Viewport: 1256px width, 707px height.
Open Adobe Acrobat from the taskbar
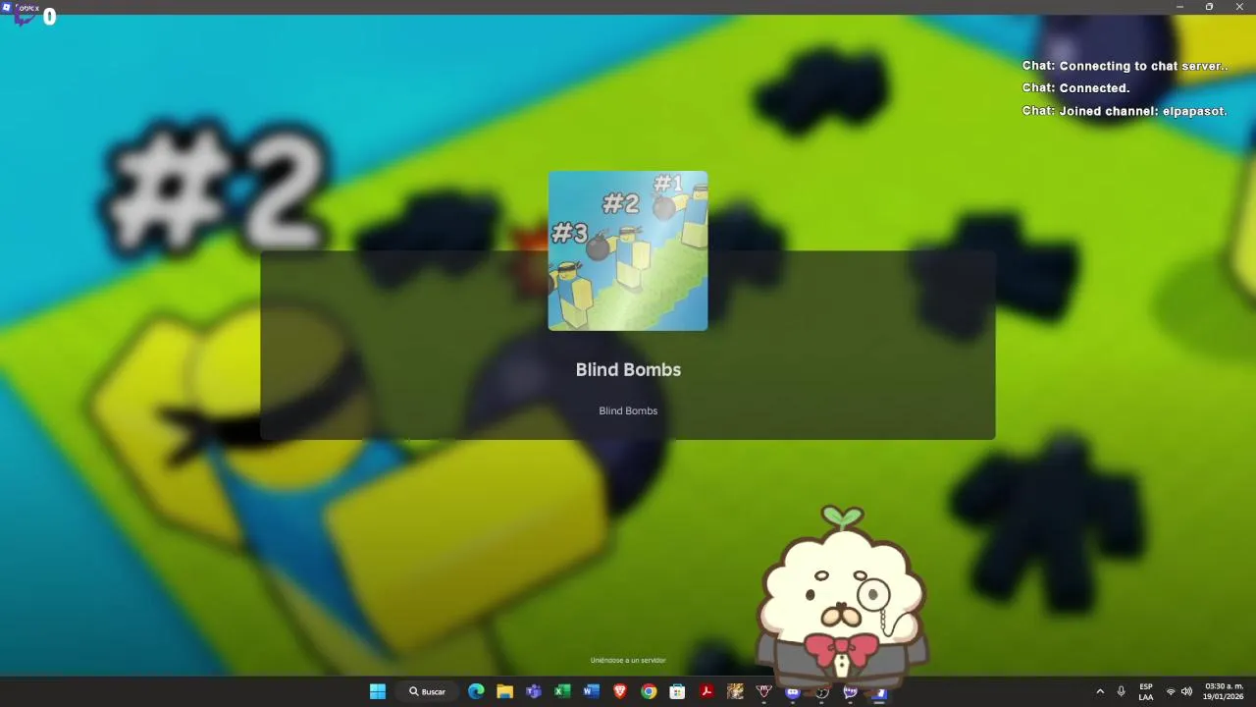[x=706, y=691]
